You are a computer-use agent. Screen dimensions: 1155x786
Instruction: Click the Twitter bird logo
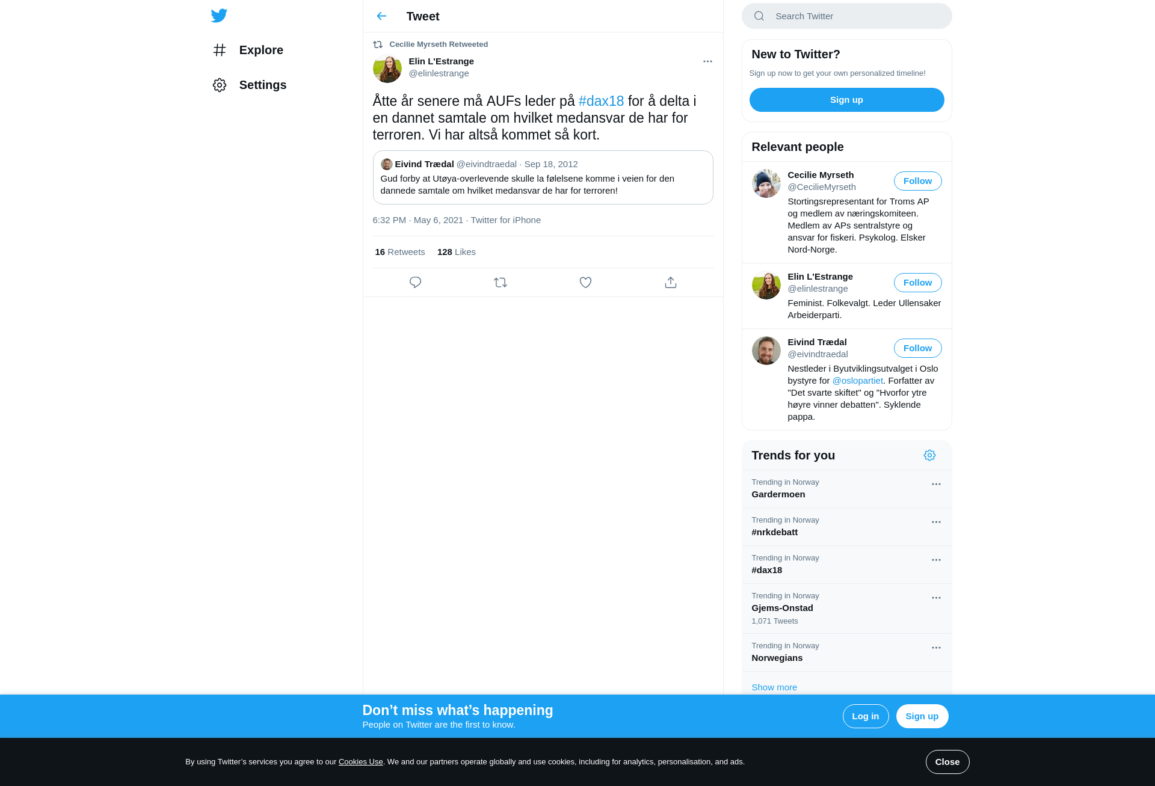(219, 16)
